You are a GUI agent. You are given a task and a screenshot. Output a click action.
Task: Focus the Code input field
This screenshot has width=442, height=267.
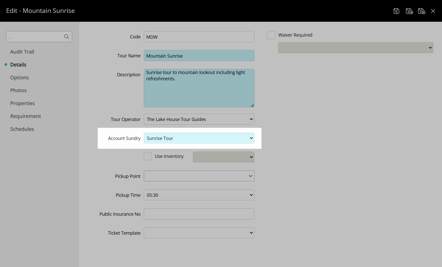(x=199, y=37)
